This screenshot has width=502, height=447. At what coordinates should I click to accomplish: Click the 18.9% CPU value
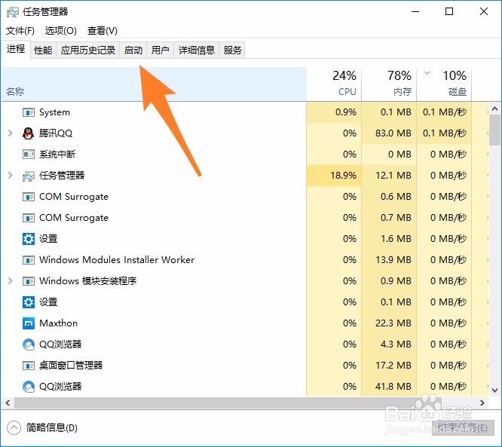(x=343, y=176)
